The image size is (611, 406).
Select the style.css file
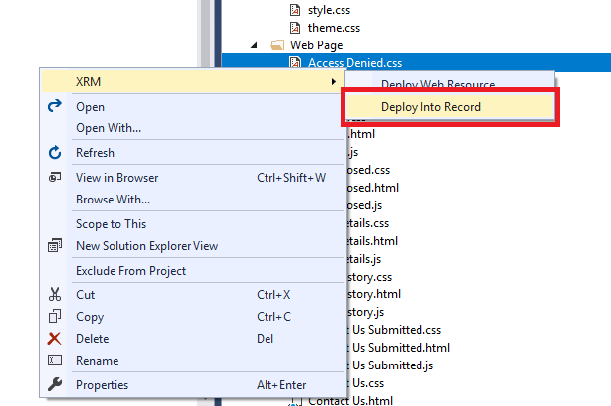pyautogui.click(x=330, y=9)
